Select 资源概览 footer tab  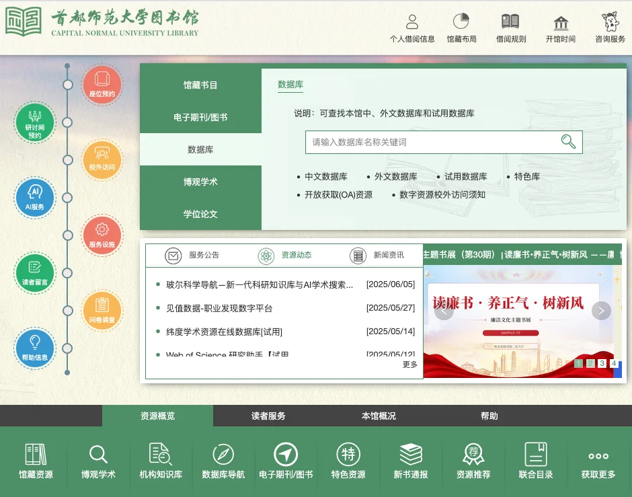point(157,416)
